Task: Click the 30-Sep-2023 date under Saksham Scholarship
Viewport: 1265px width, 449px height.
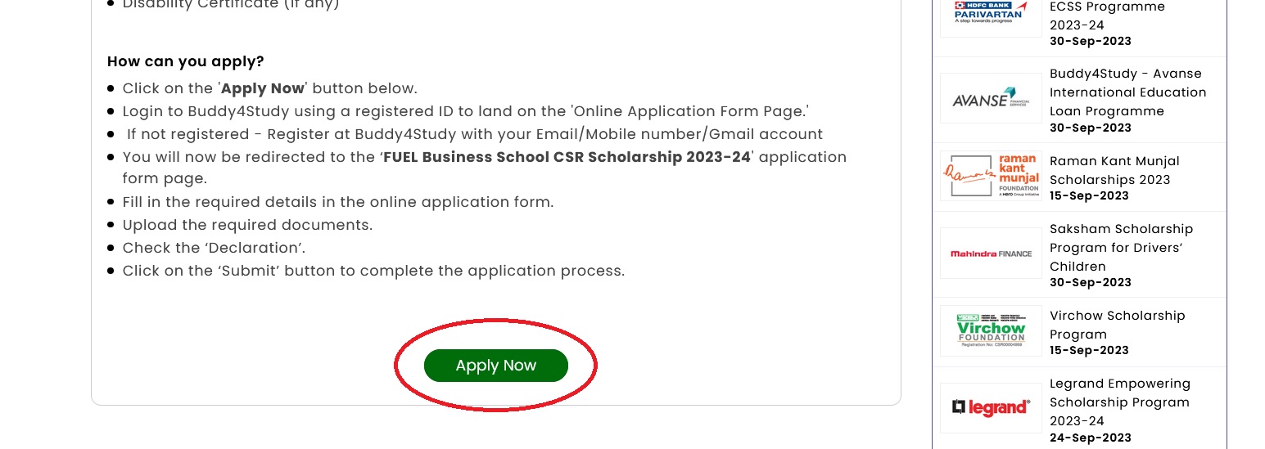Action: click(1091, 282)
